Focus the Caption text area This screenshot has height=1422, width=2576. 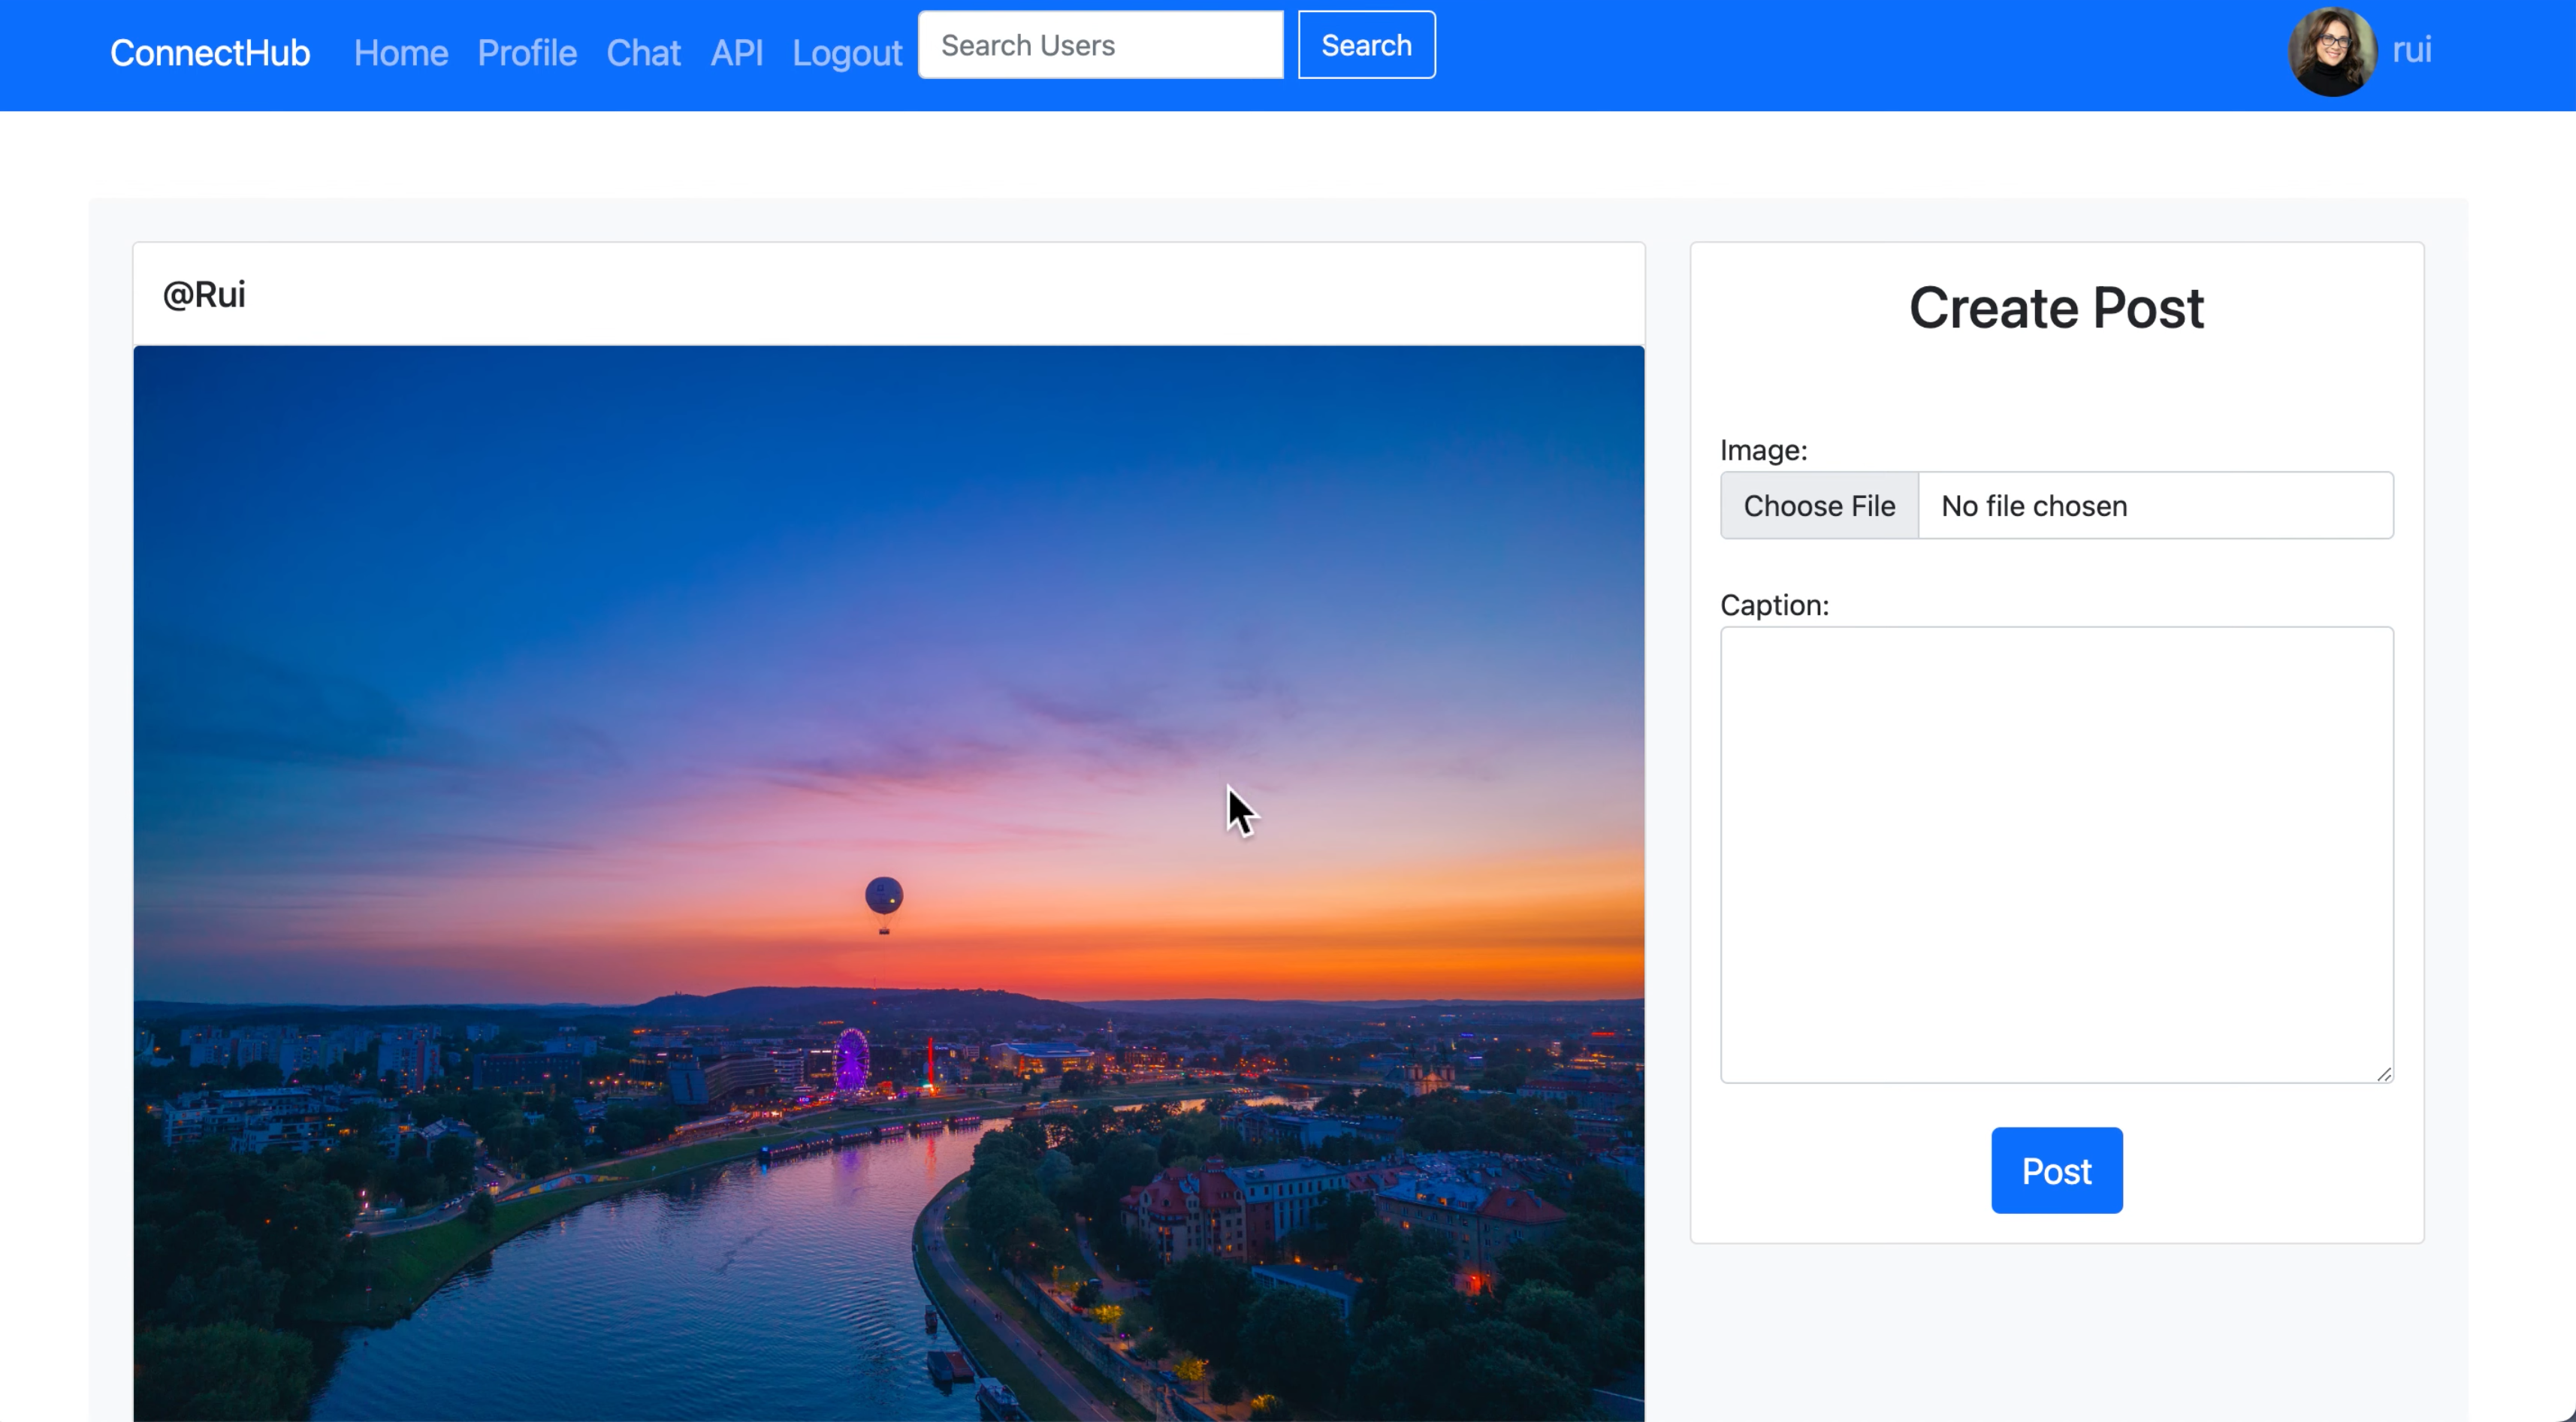point(2056,854)
